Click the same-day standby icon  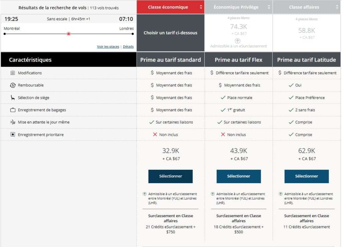tap(13, 122)
